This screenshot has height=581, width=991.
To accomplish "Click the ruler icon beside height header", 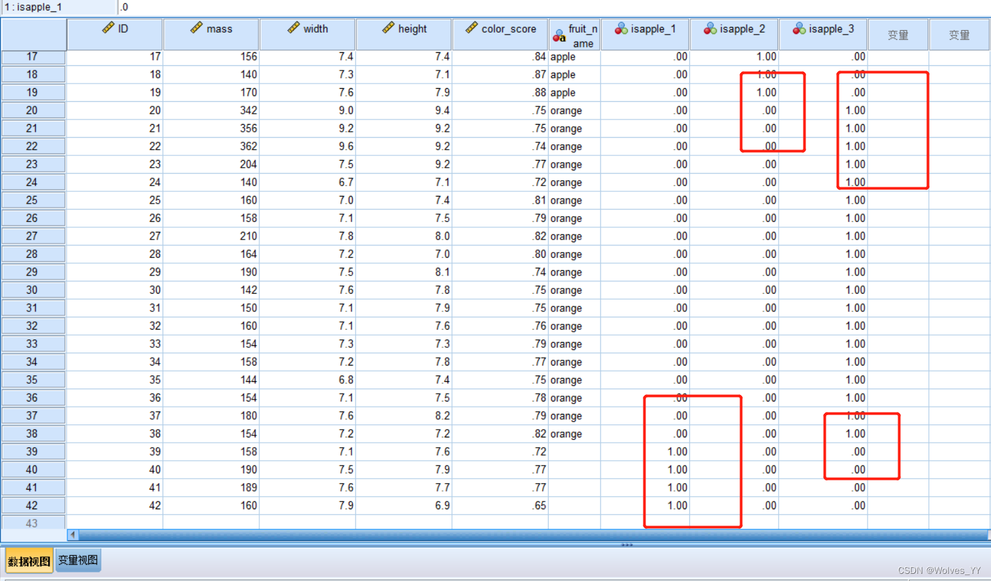I will pyautogui.click(x=388, y=28).
